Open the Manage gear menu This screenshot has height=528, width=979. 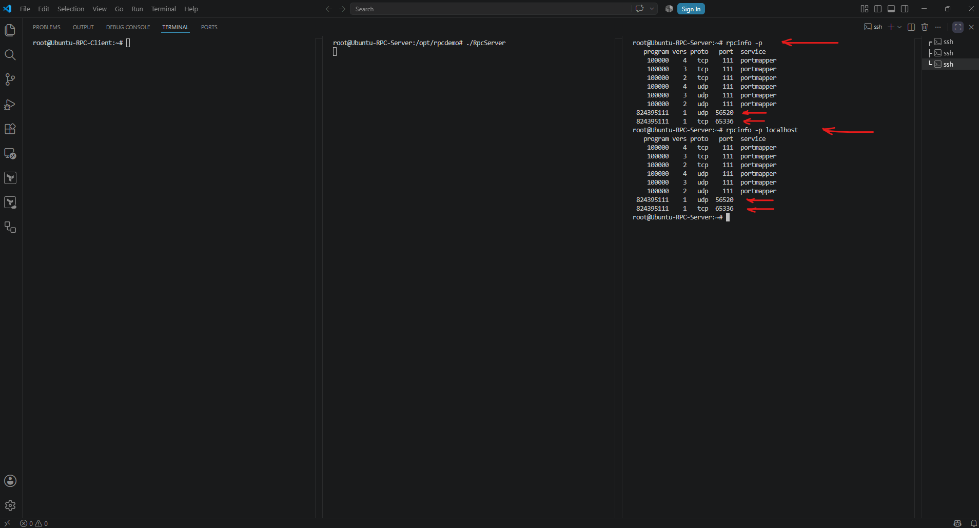[10, 505]
